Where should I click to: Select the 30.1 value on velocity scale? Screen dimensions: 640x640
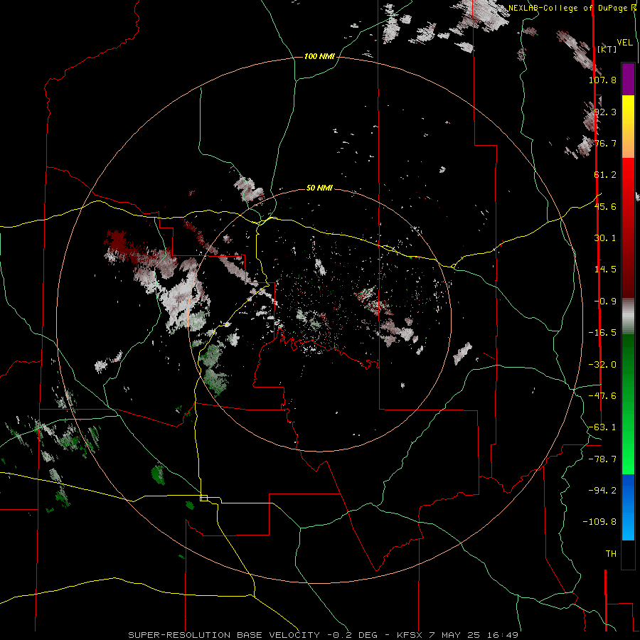[605, 238]
